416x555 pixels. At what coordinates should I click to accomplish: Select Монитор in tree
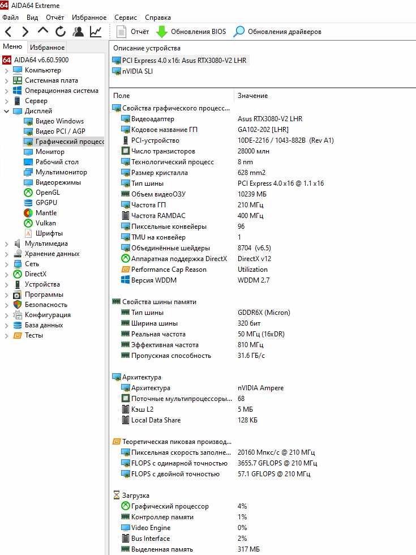click(x=50, y=152)
